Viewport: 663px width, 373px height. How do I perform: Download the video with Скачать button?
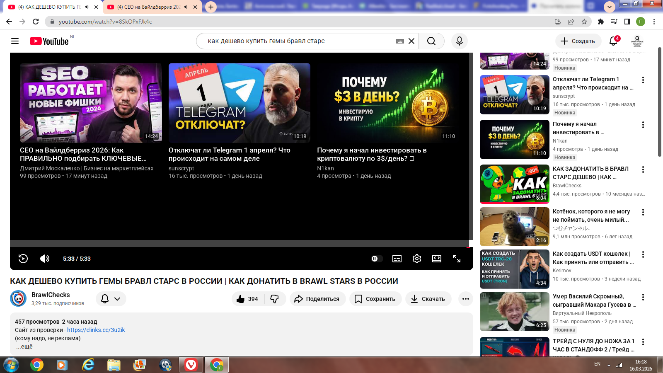coord(428,299)
